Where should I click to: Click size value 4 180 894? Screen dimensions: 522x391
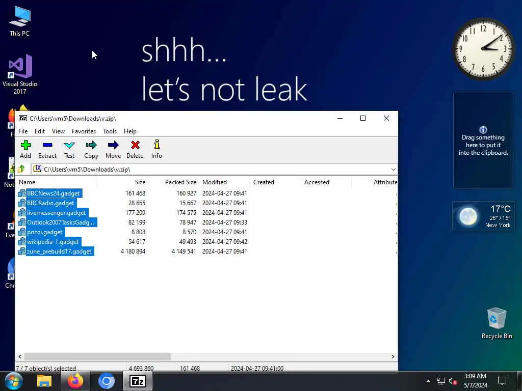(133, 252)
